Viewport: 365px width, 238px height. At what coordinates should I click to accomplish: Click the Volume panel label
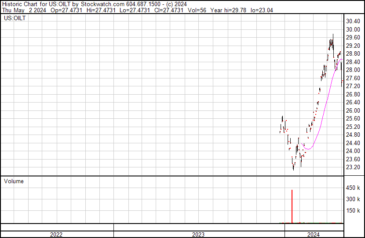click(x=14, y=181)
